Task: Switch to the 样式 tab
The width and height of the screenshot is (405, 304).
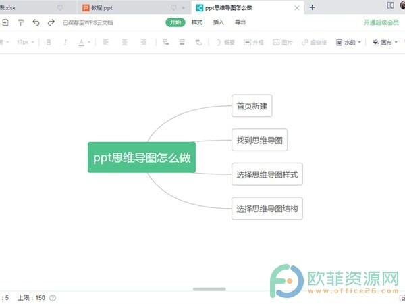Action: tap(197, 22)
